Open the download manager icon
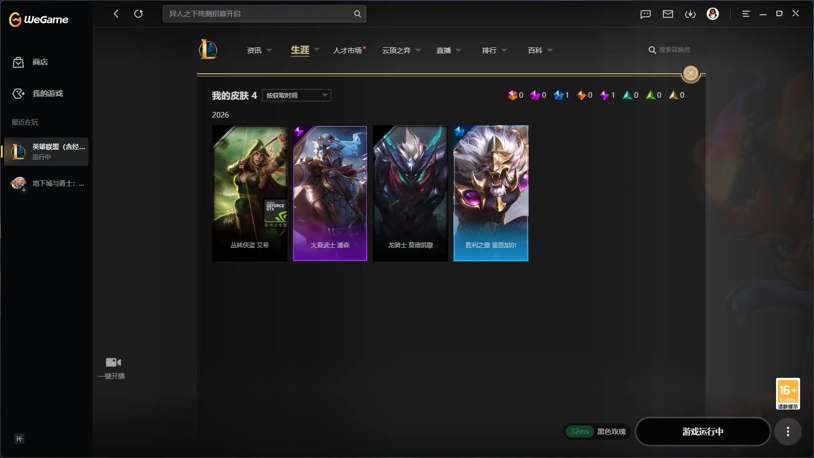This screenshot has width=814, height=458. coord(690,14)
